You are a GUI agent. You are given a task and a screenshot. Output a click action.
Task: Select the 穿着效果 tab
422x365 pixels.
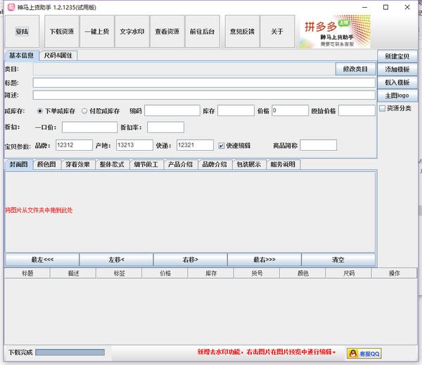(78, 164)
